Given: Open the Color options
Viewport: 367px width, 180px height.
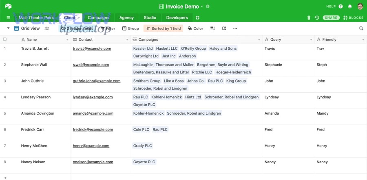Looking at the screenshot, I should [195, 28].
